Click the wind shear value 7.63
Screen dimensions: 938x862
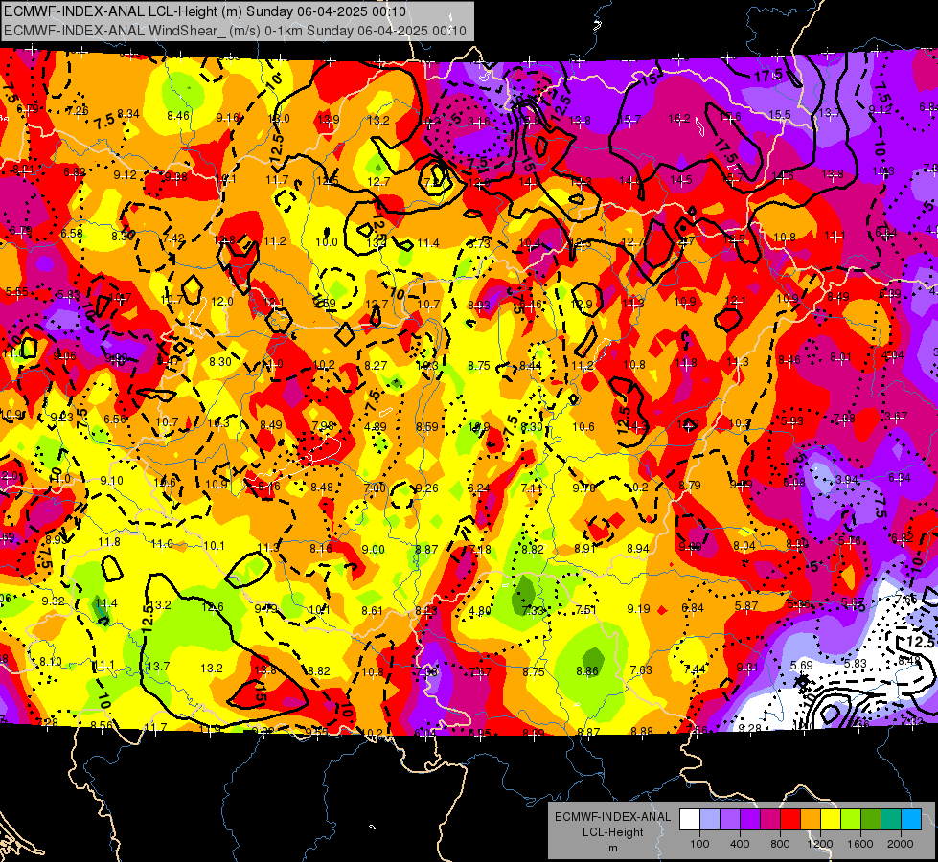tap(641, 670)
